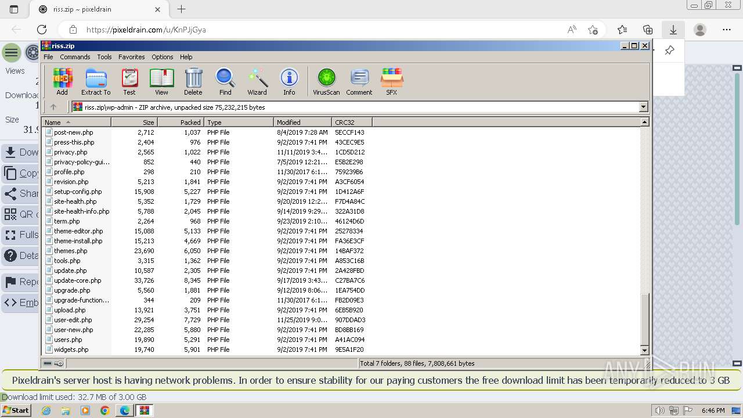Sort by Packed column header
The height and width of the screenshot is (418, 743).
point(181,122)
